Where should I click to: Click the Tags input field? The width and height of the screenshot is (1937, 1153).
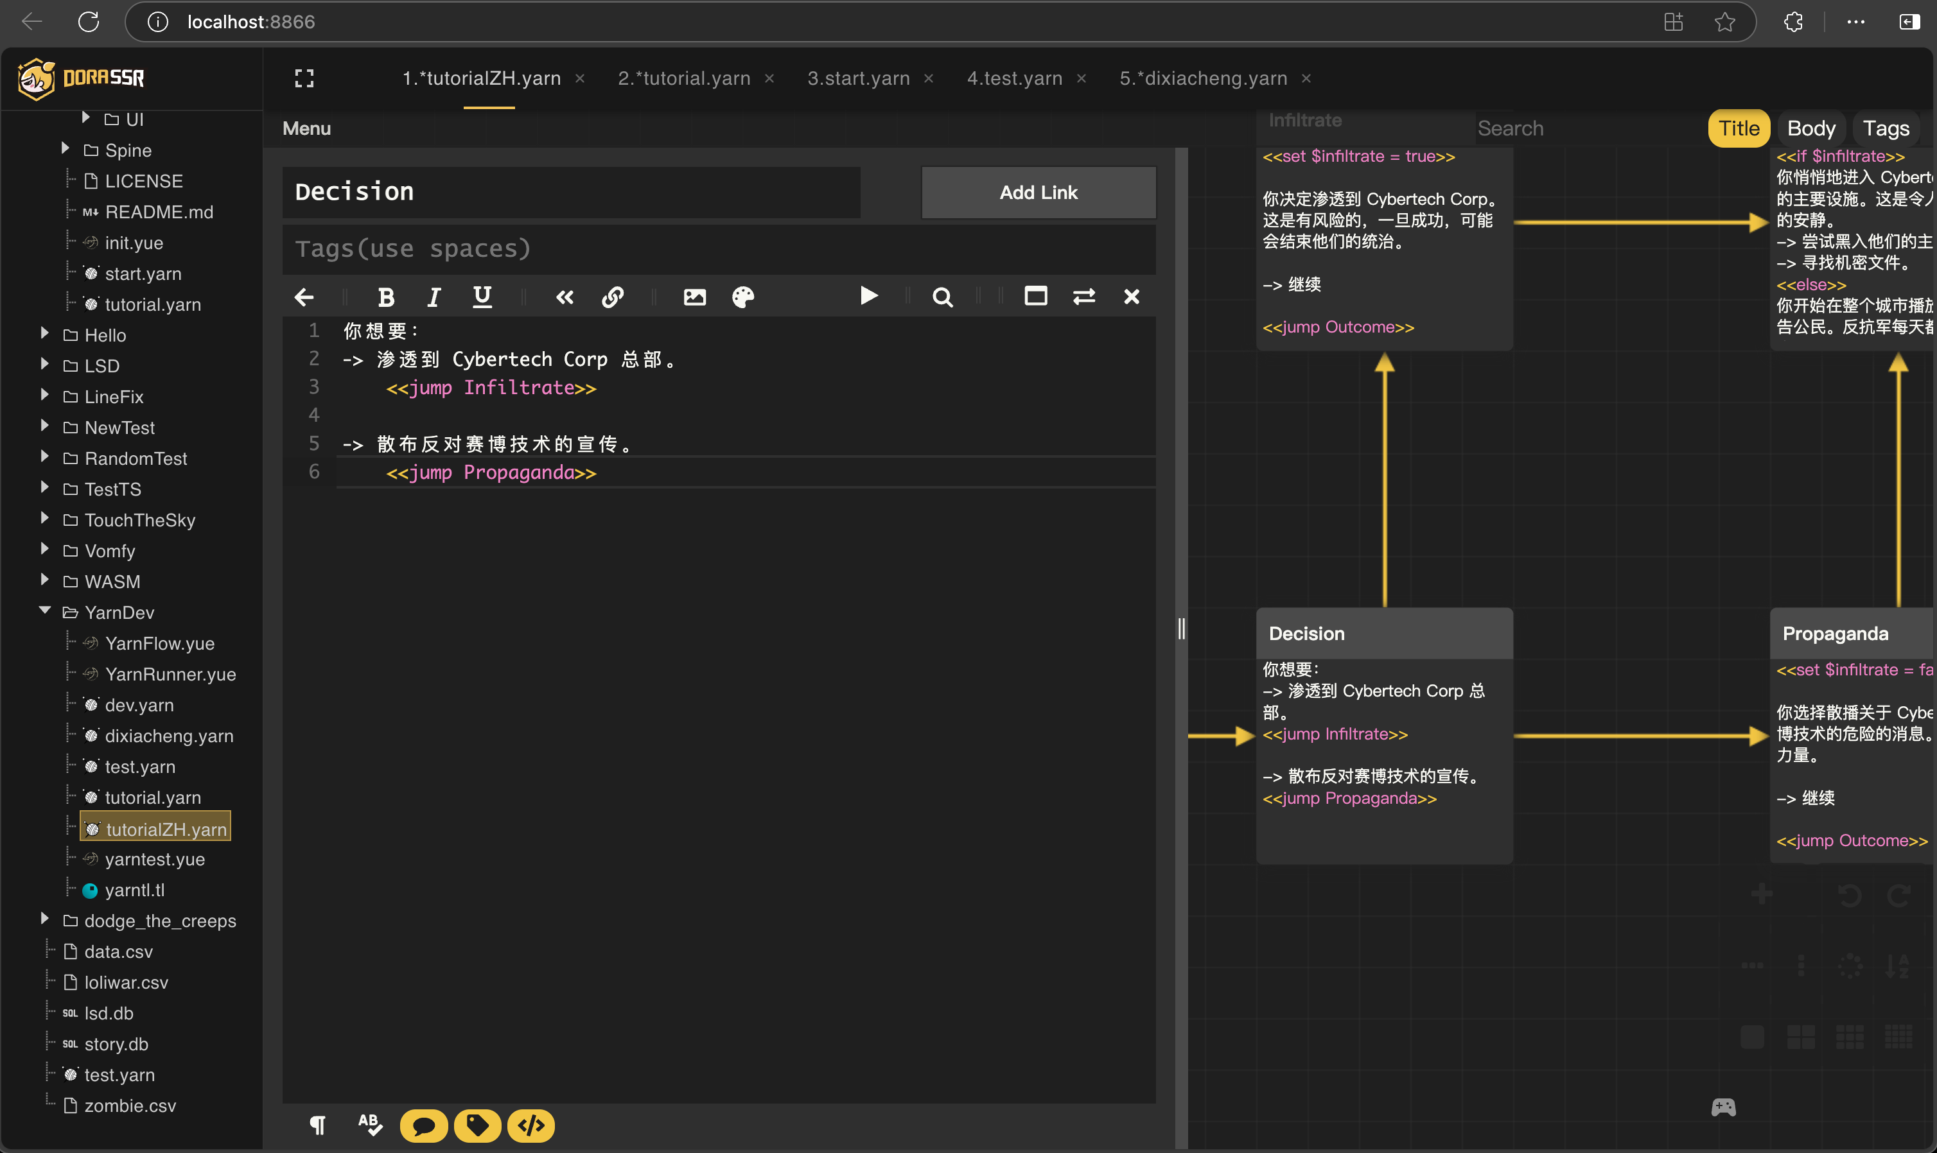(718, 248)
